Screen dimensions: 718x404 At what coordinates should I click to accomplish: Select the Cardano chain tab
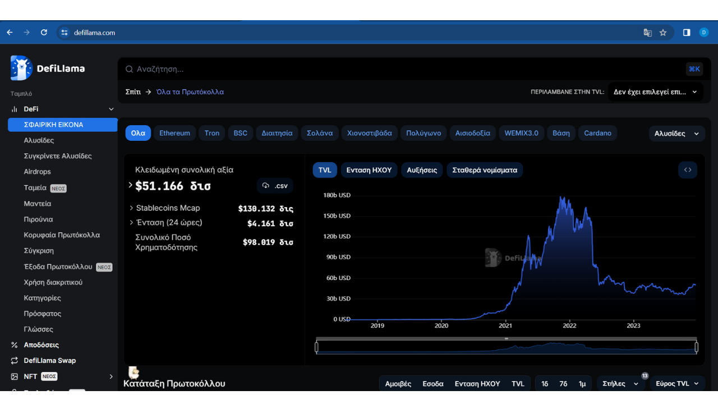pos(598,133)
